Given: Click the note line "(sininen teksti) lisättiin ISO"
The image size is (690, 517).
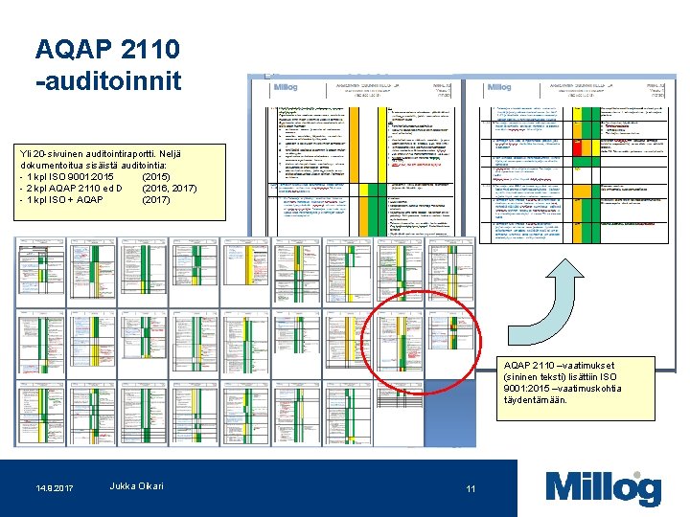Looking at the screenshot, I should [560, 377].
